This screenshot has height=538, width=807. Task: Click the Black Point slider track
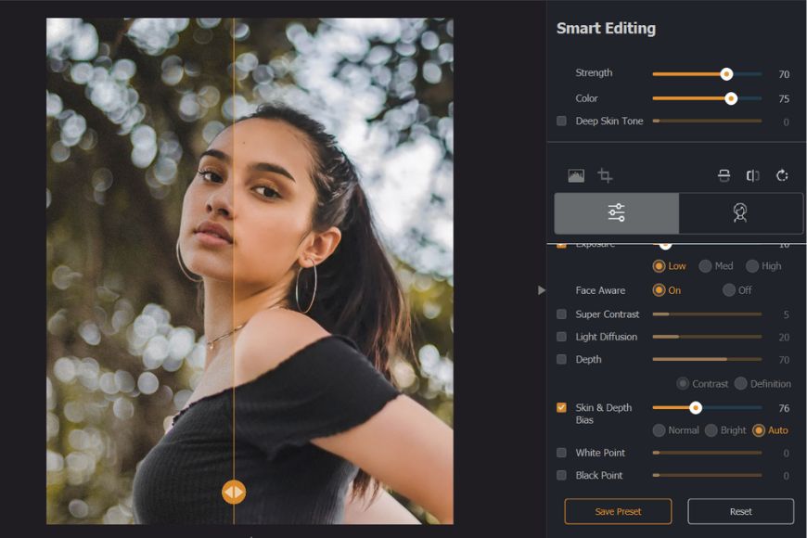(707, 475)
